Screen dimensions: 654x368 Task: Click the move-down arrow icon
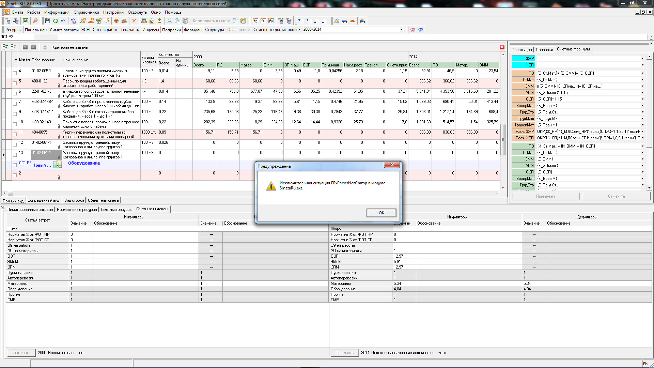click(33, 47)
